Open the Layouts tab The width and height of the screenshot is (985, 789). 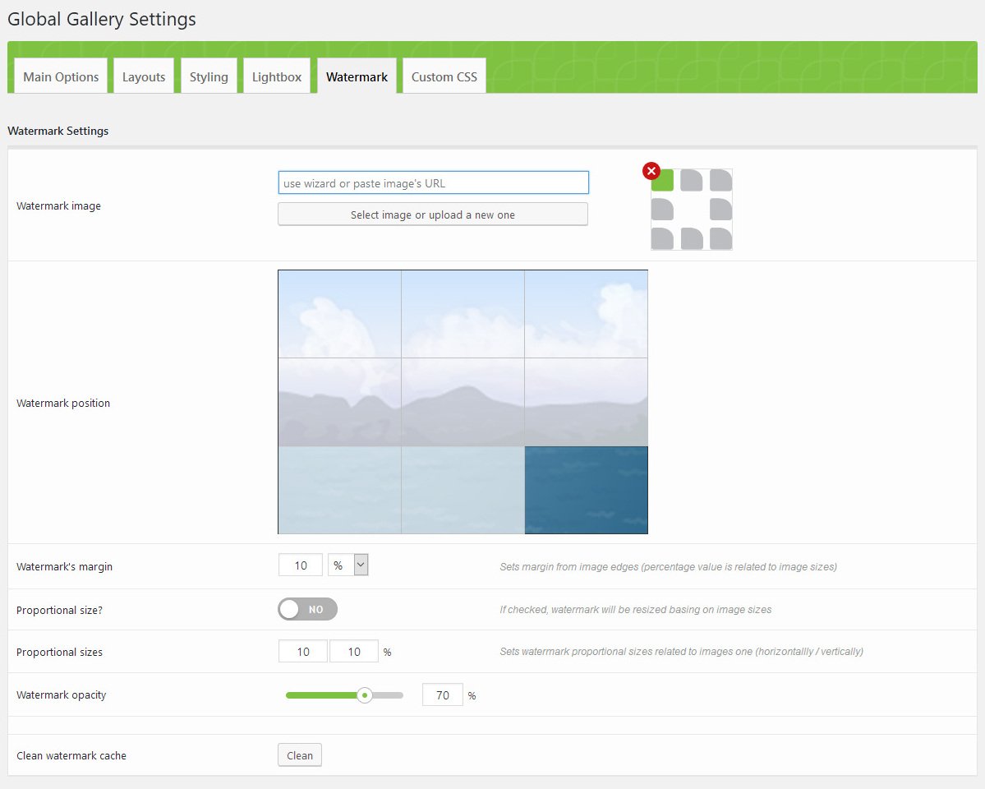[144, 76]
